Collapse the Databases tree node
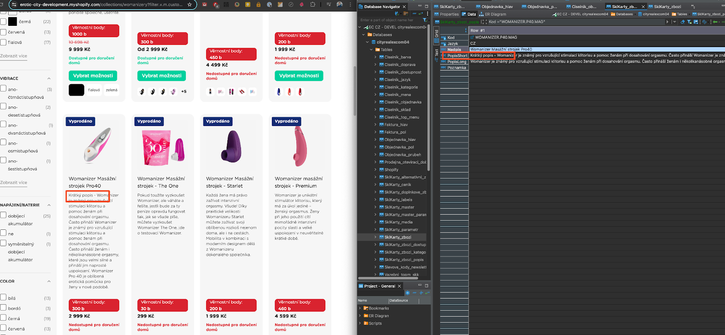 pos(363,34)
